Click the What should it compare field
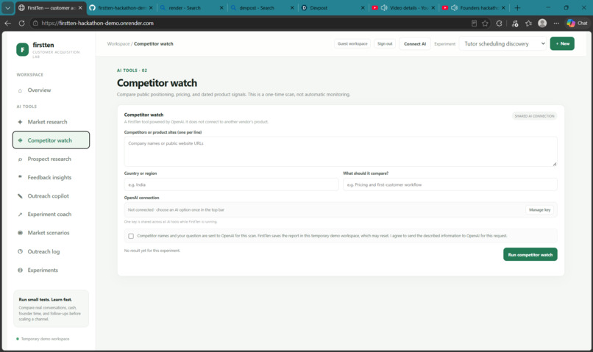 [x=450, y=184]
